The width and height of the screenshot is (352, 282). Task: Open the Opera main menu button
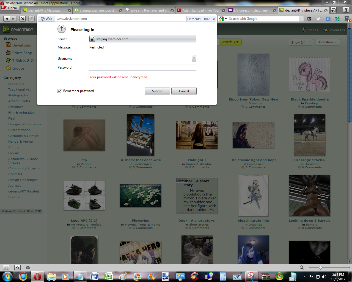[10, 8]
